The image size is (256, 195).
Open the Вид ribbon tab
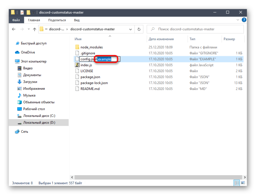77,20
